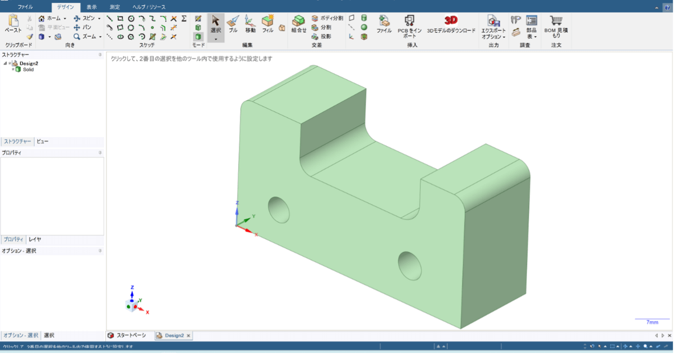Switch to the レイヤ panel tab

tap(35, 240)
